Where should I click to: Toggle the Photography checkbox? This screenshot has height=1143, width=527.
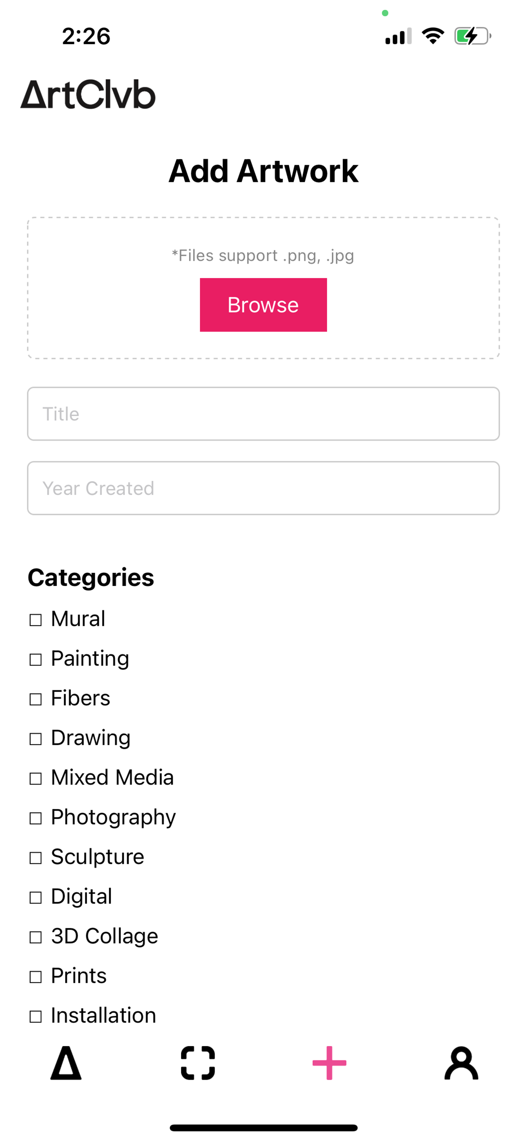coord(36,818)
